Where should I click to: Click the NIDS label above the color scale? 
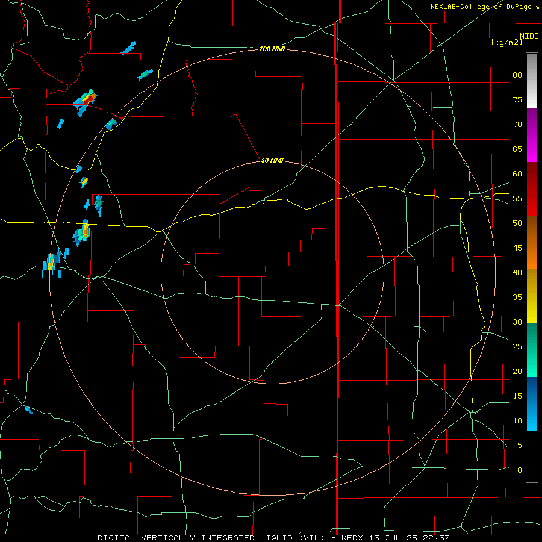[x=529, y=36]
